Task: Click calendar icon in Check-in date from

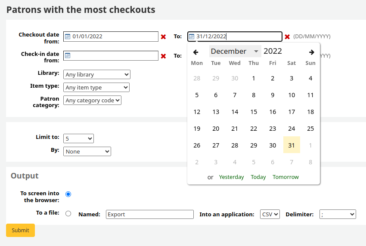Action: (x=68, y=55)
